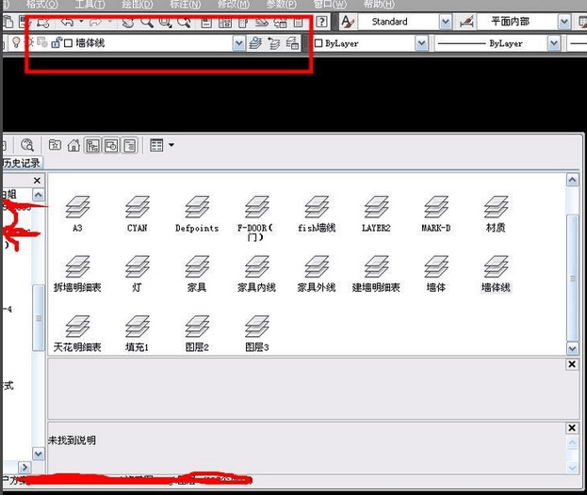Click the Home icon in DesignCenter

click(x=74, y=145)
